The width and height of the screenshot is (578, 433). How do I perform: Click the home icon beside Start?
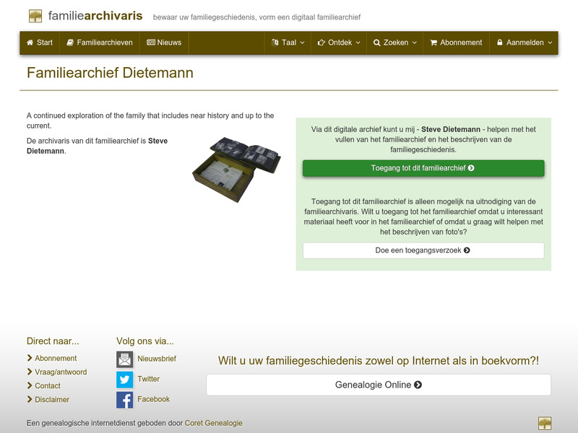(x=29, y=43)
